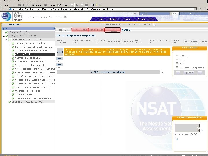Click the browser Forward arrow

click(x=13, y=5)
